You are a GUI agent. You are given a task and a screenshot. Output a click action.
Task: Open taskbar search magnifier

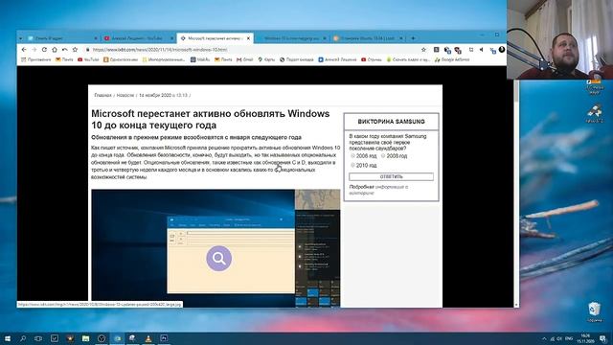click(23, 338)
